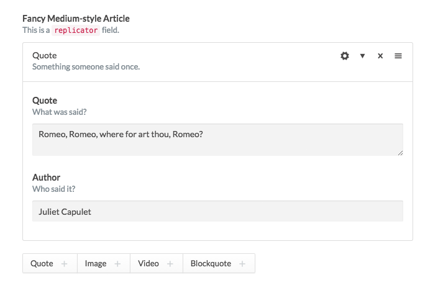Collapse the Quote set with triangle arrow
438x293 pixels.
pyautogui.click(x=362, y=56)
